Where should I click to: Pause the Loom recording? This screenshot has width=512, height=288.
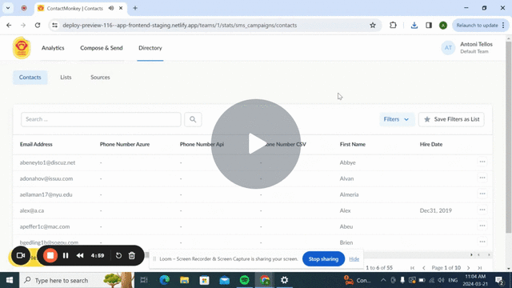coord(66,256)
